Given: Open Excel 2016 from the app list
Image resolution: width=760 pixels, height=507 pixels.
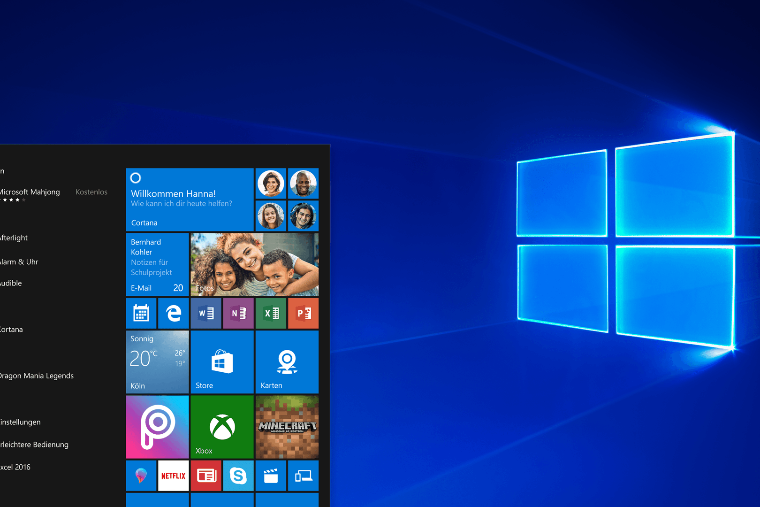Looking at the screenshot, I should click(15, 467).
